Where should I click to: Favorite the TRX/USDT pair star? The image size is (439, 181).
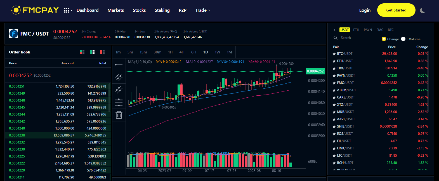coord(334,68)
